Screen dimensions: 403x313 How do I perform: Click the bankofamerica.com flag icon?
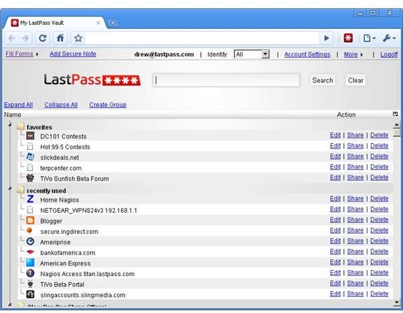(30, 252)
